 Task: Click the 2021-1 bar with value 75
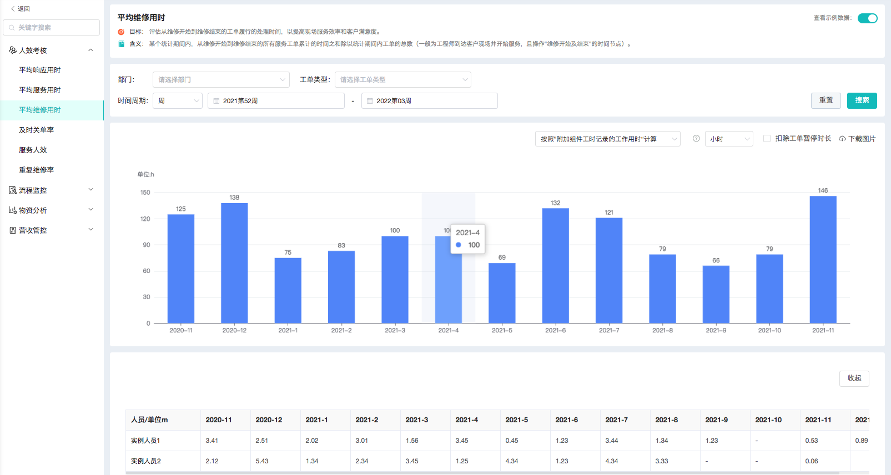coord(288,290)
